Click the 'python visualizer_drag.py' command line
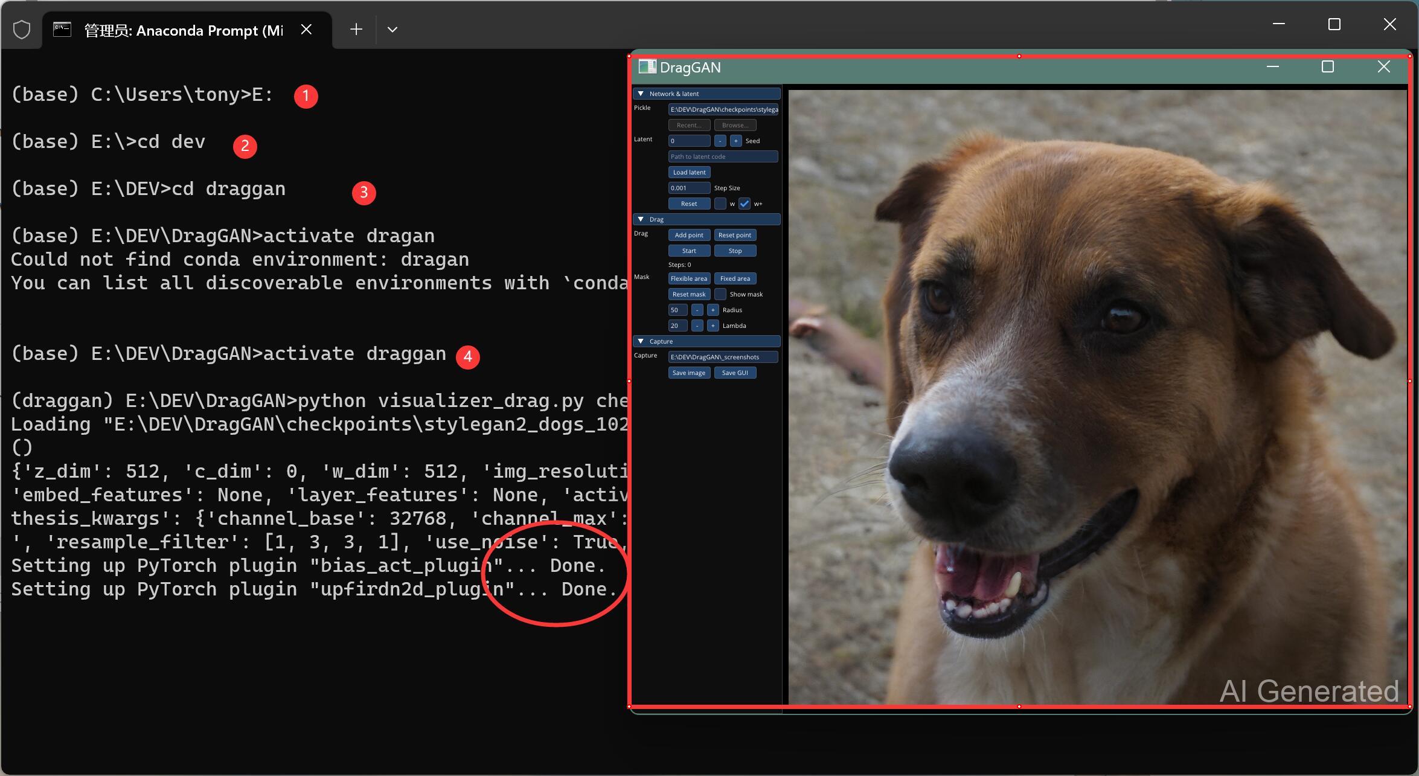The height and width of the screenshot is (776, 1419). pos(320,401)
